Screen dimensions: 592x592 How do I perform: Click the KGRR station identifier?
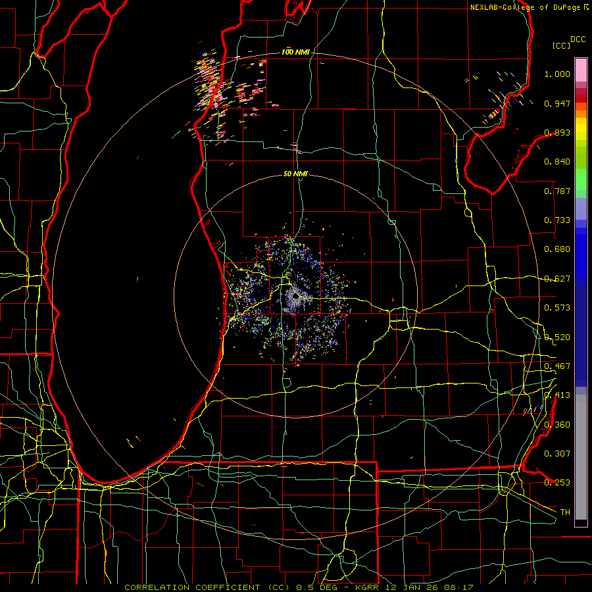(366, 587)
